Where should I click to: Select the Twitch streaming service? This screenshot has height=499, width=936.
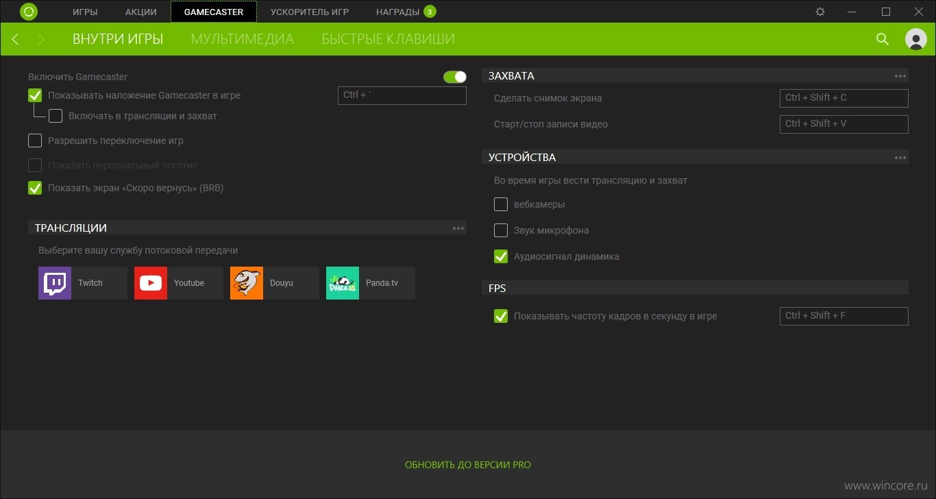82,283
